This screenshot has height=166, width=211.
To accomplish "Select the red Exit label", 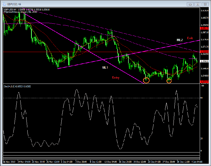I will 190,38.
